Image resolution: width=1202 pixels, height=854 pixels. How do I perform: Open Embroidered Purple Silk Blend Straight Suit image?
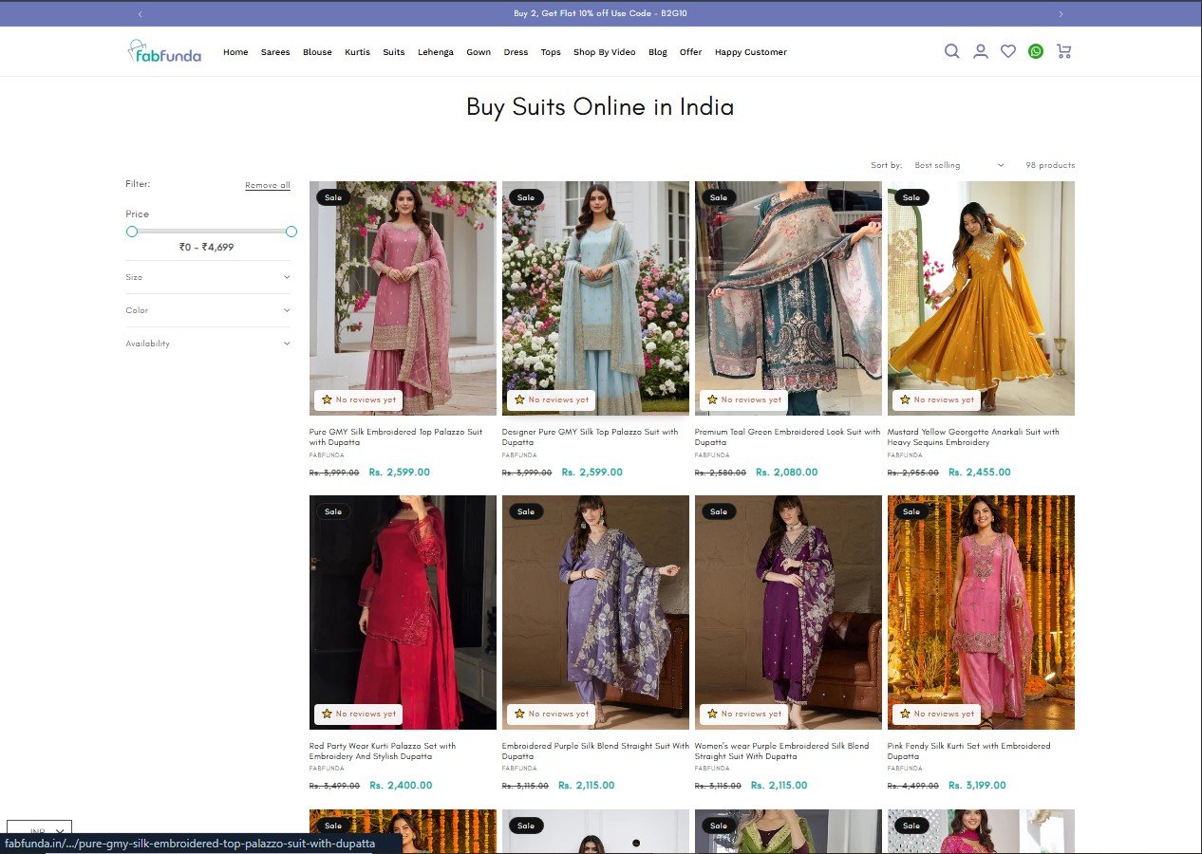click(x=595, y=612)
